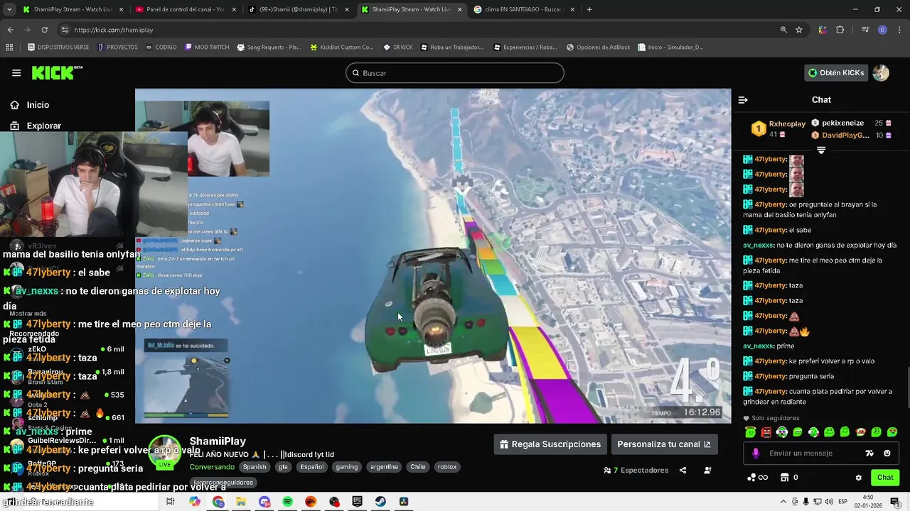Click the argentina tag
The width and height of the screenshot is (910, 511).
(x=384, y=467)
